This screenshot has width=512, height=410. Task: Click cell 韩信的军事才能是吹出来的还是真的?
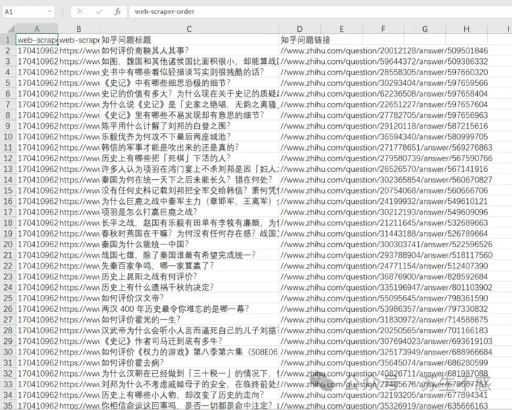pos(189,147)
